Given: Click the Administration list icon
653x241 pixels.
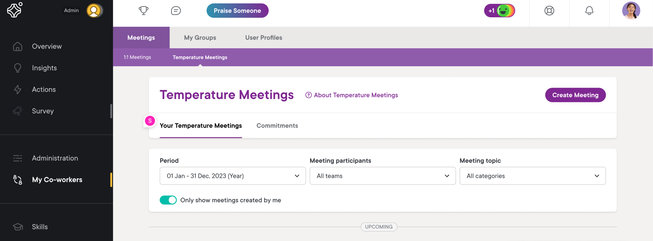Looking at the screenshot, I should pos(18,158).
